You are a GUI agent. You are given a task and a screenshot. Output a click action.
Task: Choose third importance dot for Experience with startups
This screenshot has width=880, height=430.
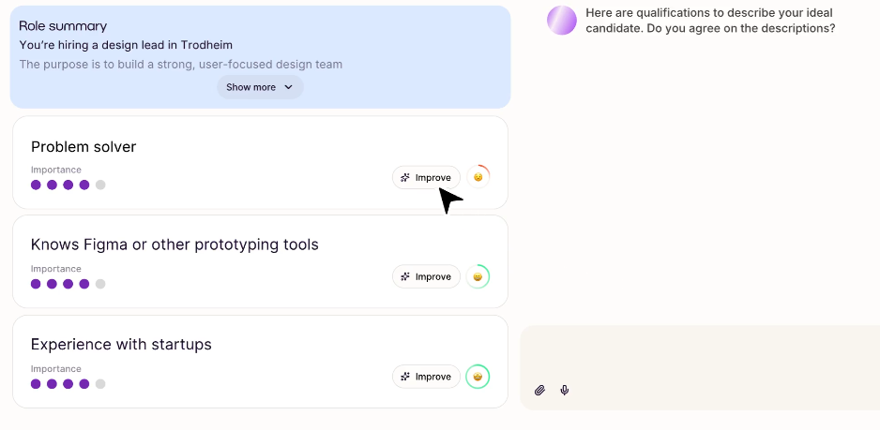68,384
